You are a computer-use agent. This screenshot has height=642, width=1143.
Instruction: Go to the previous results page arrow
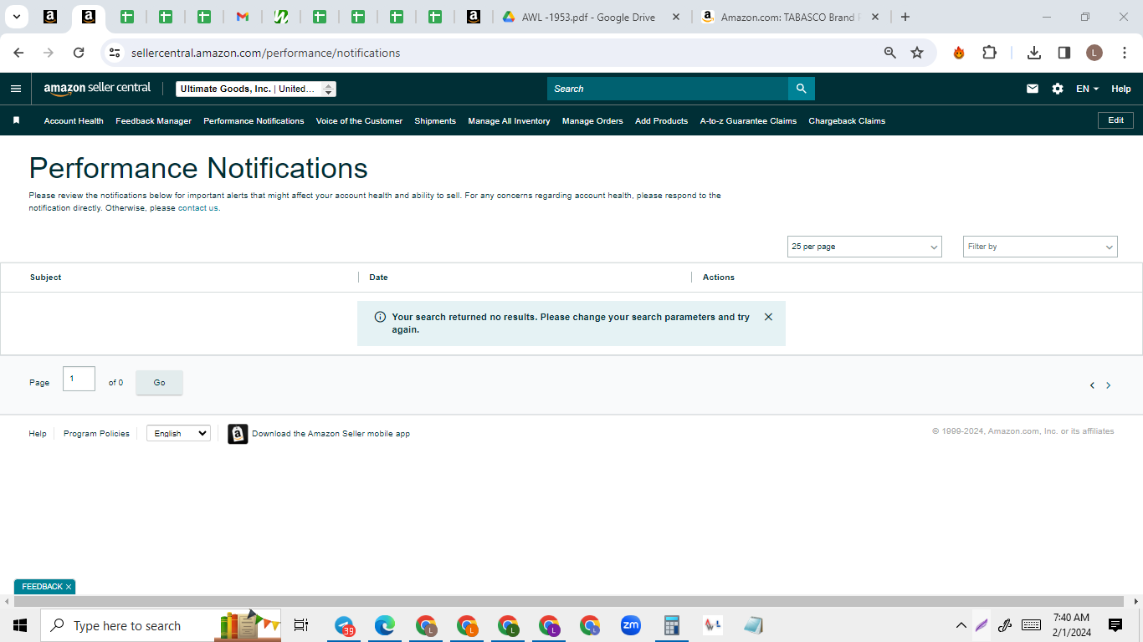tap(1092, 385)
